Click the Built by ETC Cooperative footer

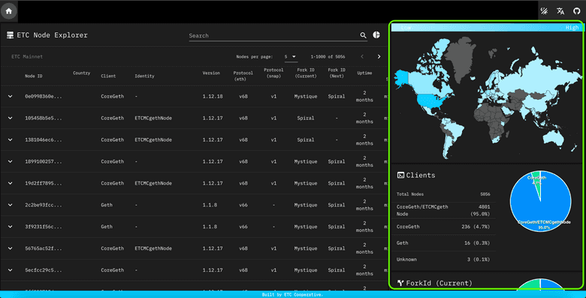tap(293, 295)
